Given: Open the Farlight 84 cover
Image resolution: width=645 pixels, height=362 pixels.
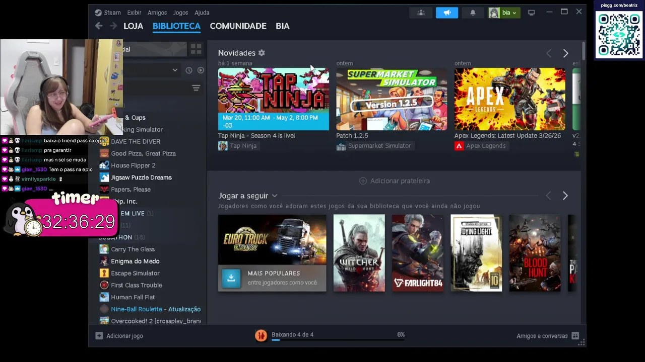Looking at the screenshot, I should [x=417, y=253].
